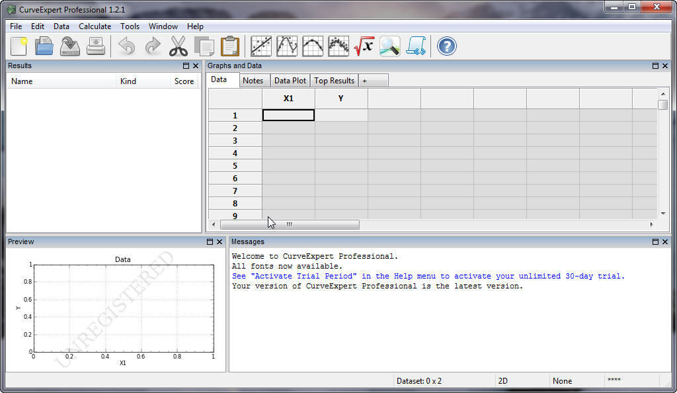This screenshot has width=677, height=393.
Task: Sort results by Kind column header
Action: click(143, 81)
